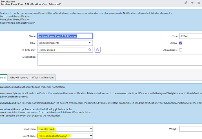Viewport: 202px width, 139px height.
Task: Click the Description field label
Action: [x=29, y=57]
